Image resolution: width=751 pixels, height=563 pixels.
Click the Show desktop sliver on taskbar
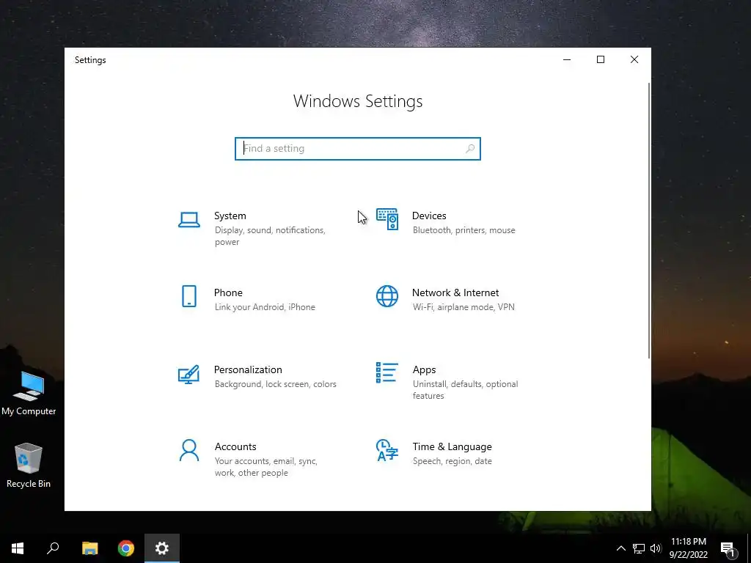pyautogui.click(x=749, y=548)
